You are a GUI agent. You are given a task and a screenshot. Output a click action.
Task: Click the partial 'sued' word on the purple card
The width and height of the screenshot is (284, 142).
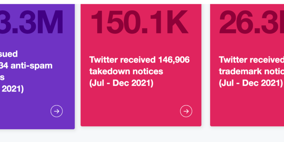9,54
